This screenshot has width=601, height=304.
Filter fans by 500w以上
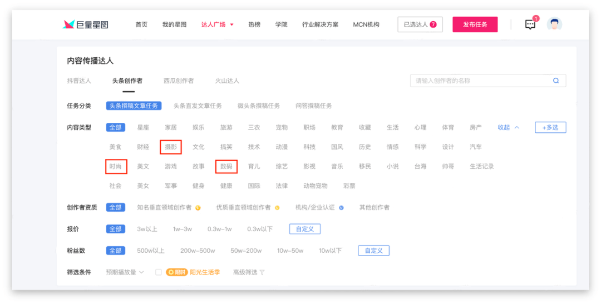(151, 251)
